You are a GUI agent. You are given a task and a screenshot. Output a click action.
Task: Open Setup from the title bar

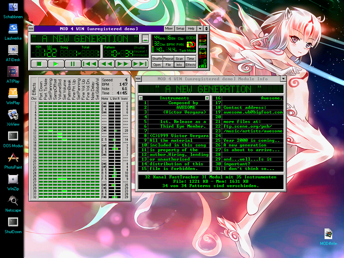pos(180,29)
